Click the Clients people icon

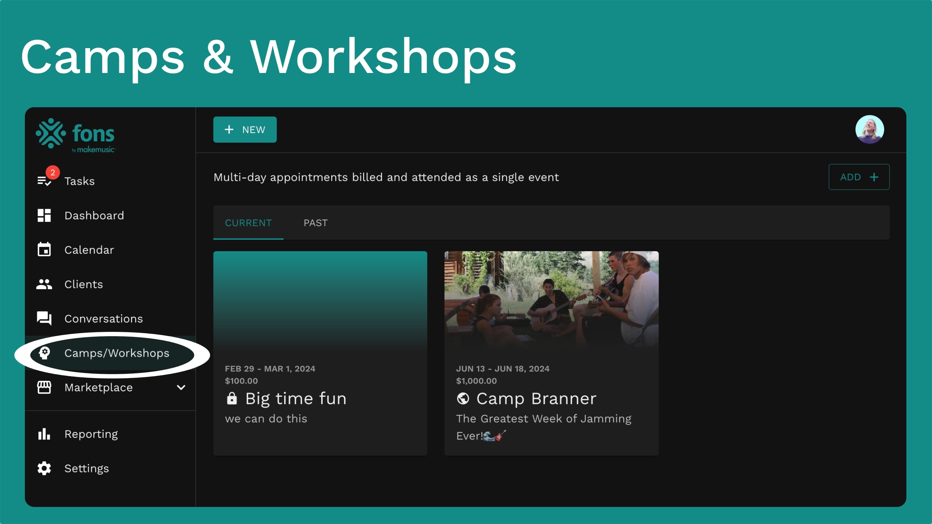click(44, 284)
